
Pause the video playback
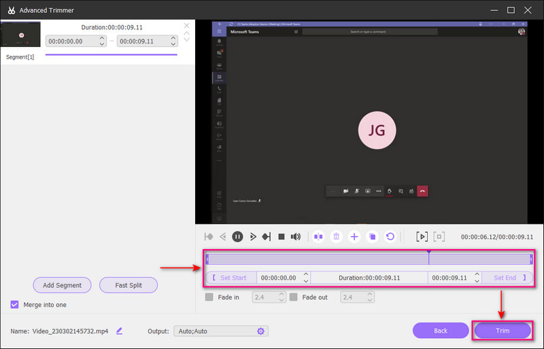point(237,237)
